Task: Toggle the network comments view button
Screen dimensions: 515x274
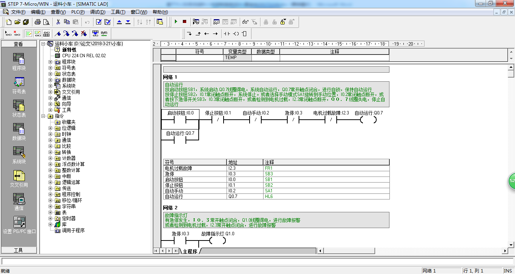Action: 38,33
